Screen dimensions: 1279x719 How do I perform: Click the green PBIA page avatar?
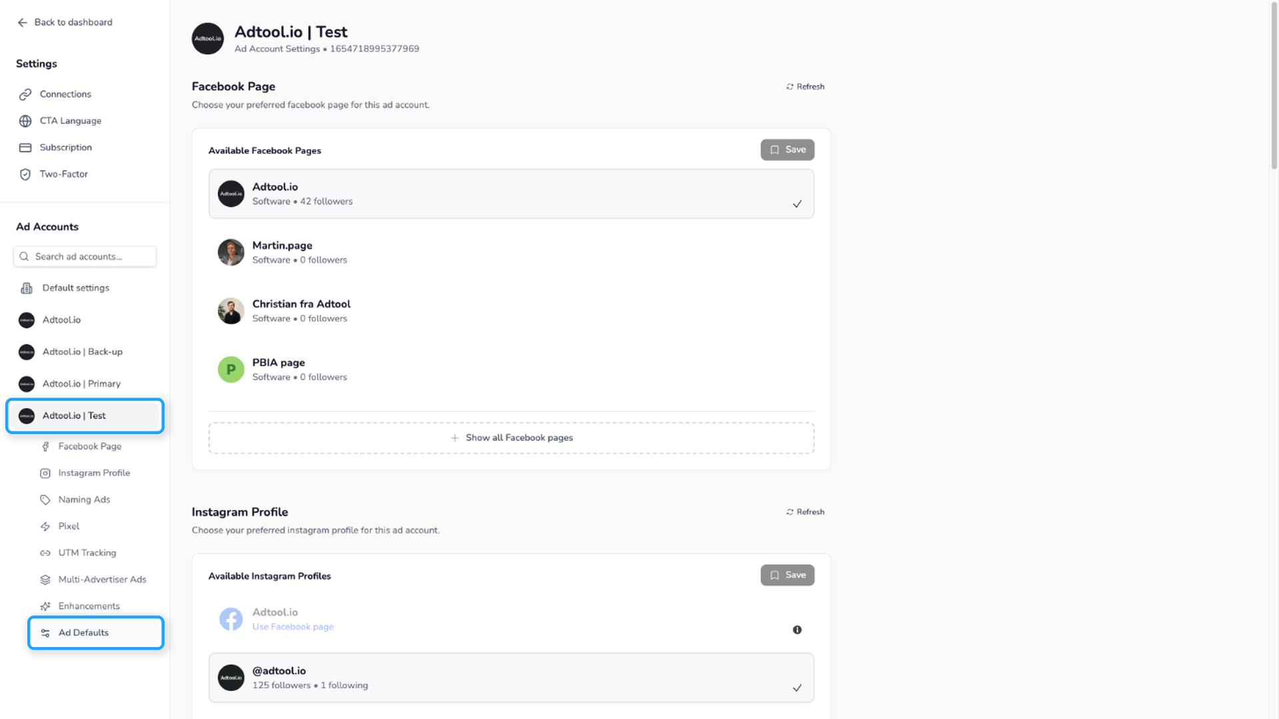[x=231, y=369]
